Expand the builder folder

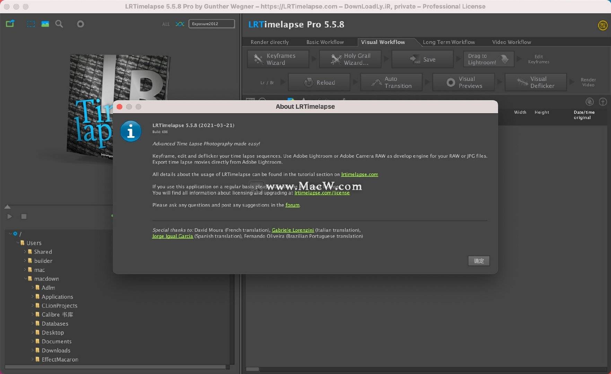click(x=25, y=261)
